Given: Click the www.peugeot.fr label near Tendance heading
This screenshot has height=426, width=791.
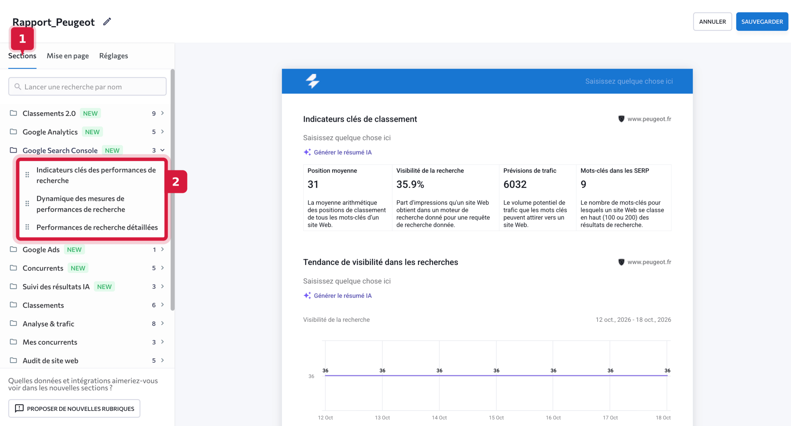Looking at the screenshot, I should 649,262.
